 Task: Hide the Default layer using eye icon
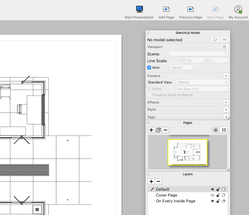(212, 189)
